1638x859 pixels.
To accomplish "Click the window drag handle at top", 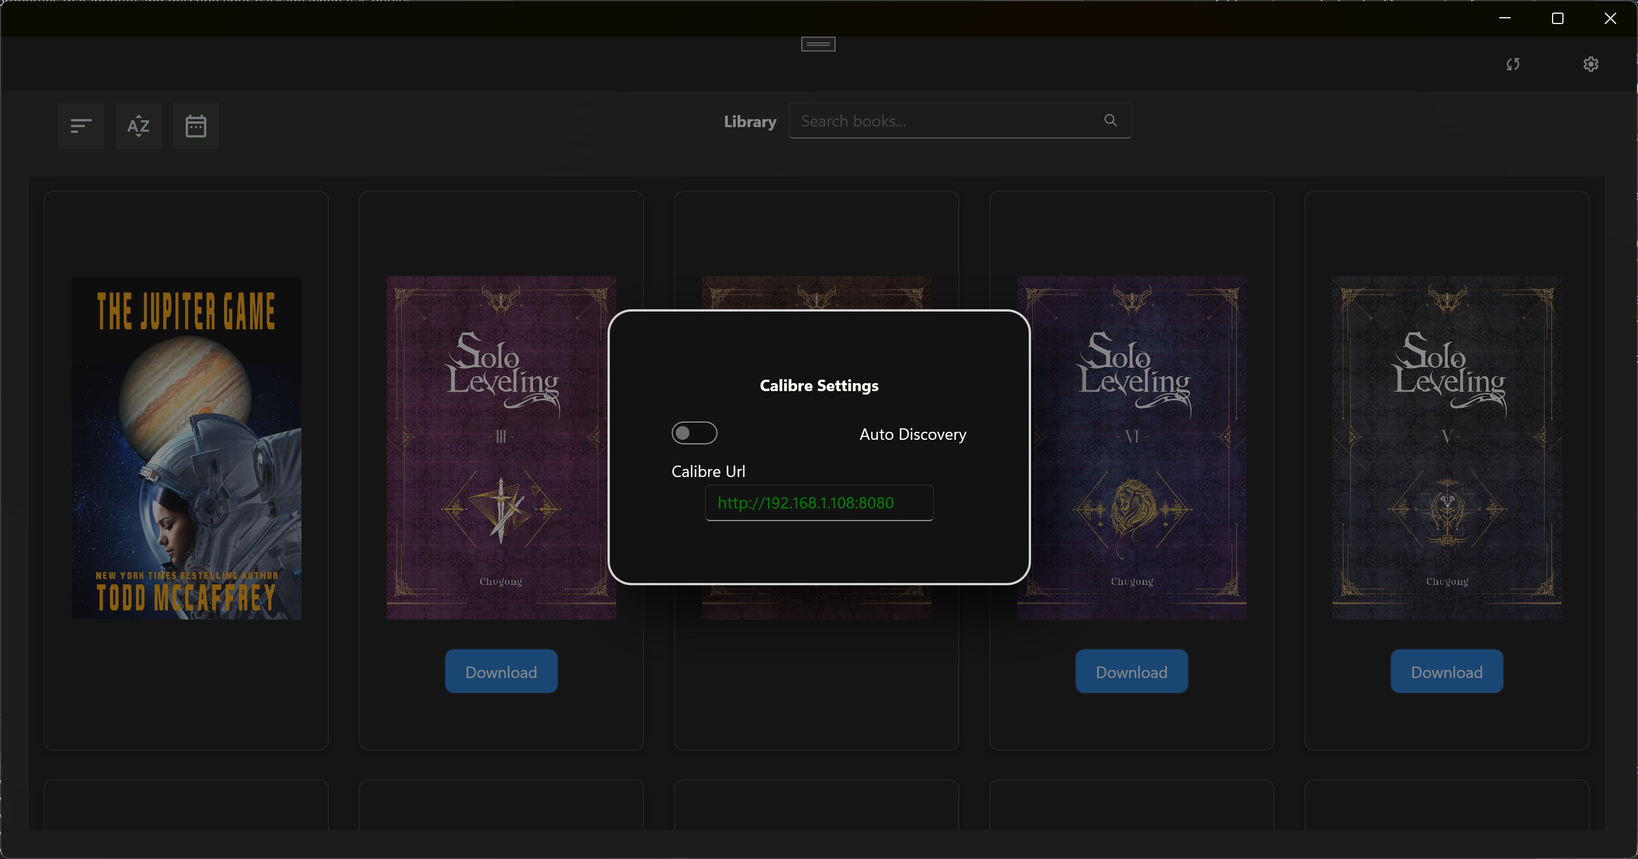I will (x=818, y=44).
